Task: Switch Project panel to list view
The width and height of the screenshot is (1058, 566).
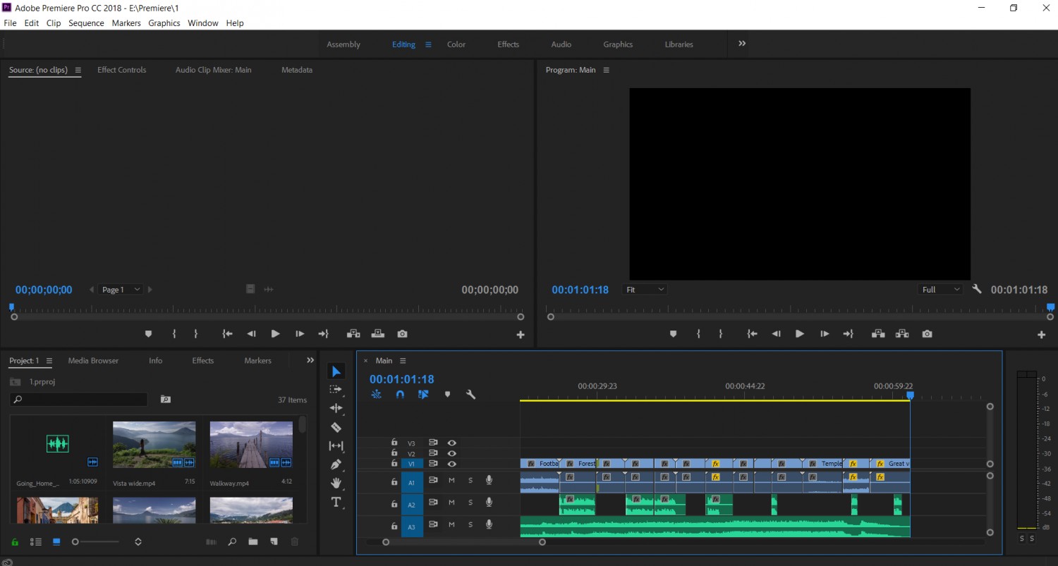Action: coord(35,542)
